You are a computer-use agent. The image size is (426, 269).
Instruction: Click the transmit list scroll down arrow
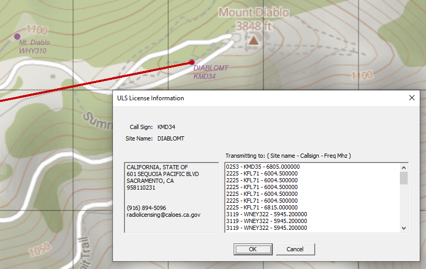click(x=403, y=228)
